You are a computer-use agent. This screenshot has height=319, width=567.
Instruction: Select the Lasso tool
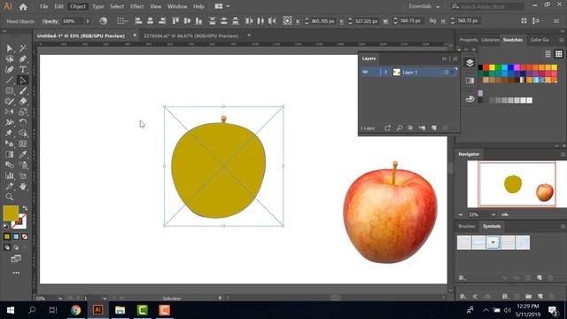coord(10,58)
